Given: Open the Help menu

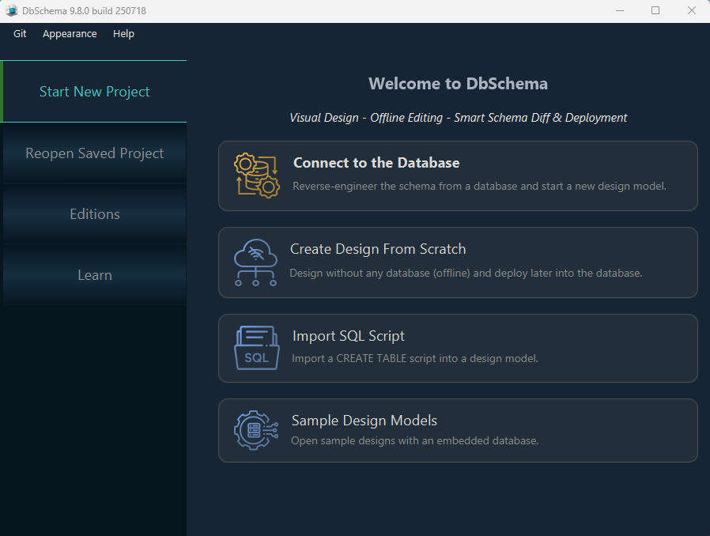Looking at the screenshot, I should pos(123,33).
